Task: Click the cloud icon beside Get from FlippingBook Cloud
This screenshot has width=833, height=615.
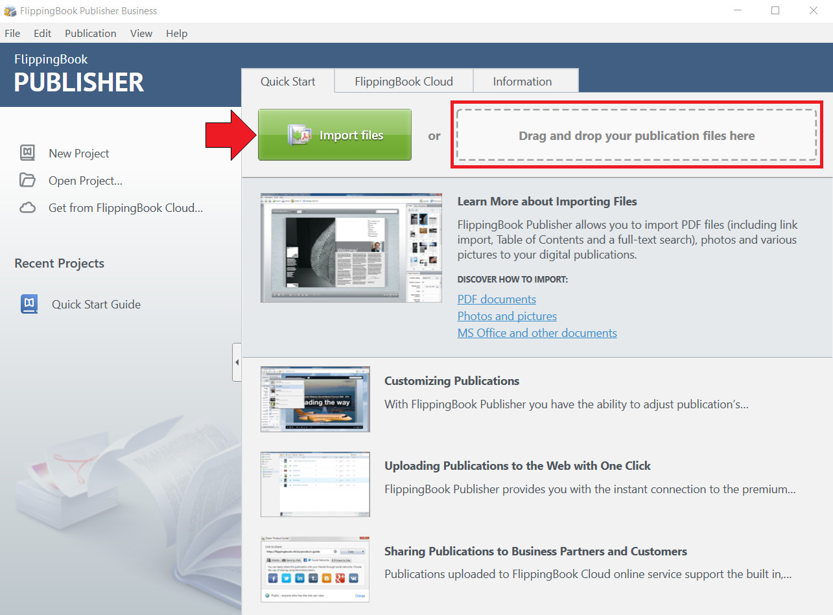Action: pyautogui.click(x=27, y=208)
